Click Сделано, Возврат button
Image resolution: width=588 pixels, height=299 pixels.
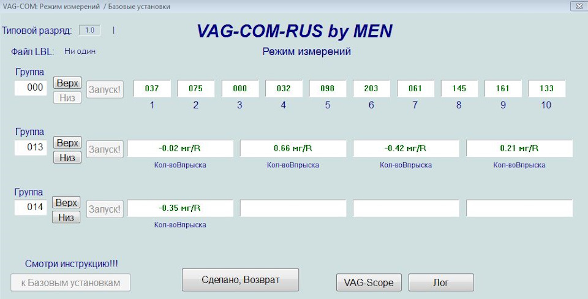pos(240,280)
